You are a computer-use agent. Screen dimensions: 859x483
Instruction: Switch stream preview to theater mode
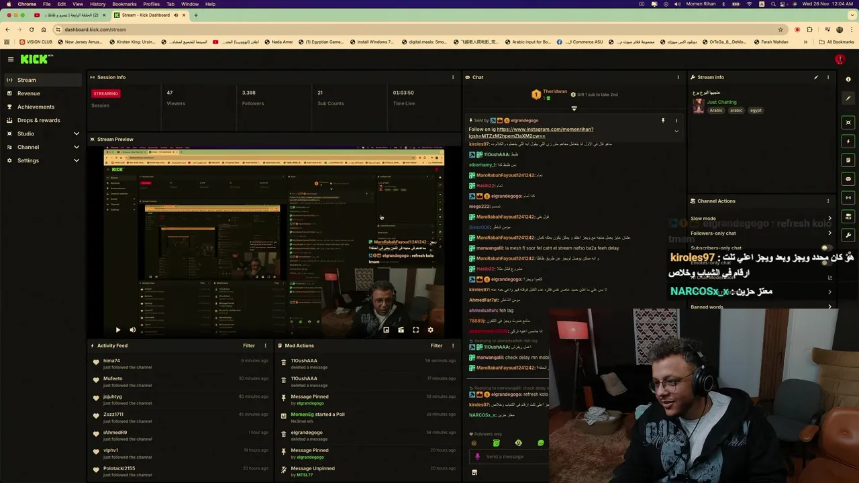(401, 329)
